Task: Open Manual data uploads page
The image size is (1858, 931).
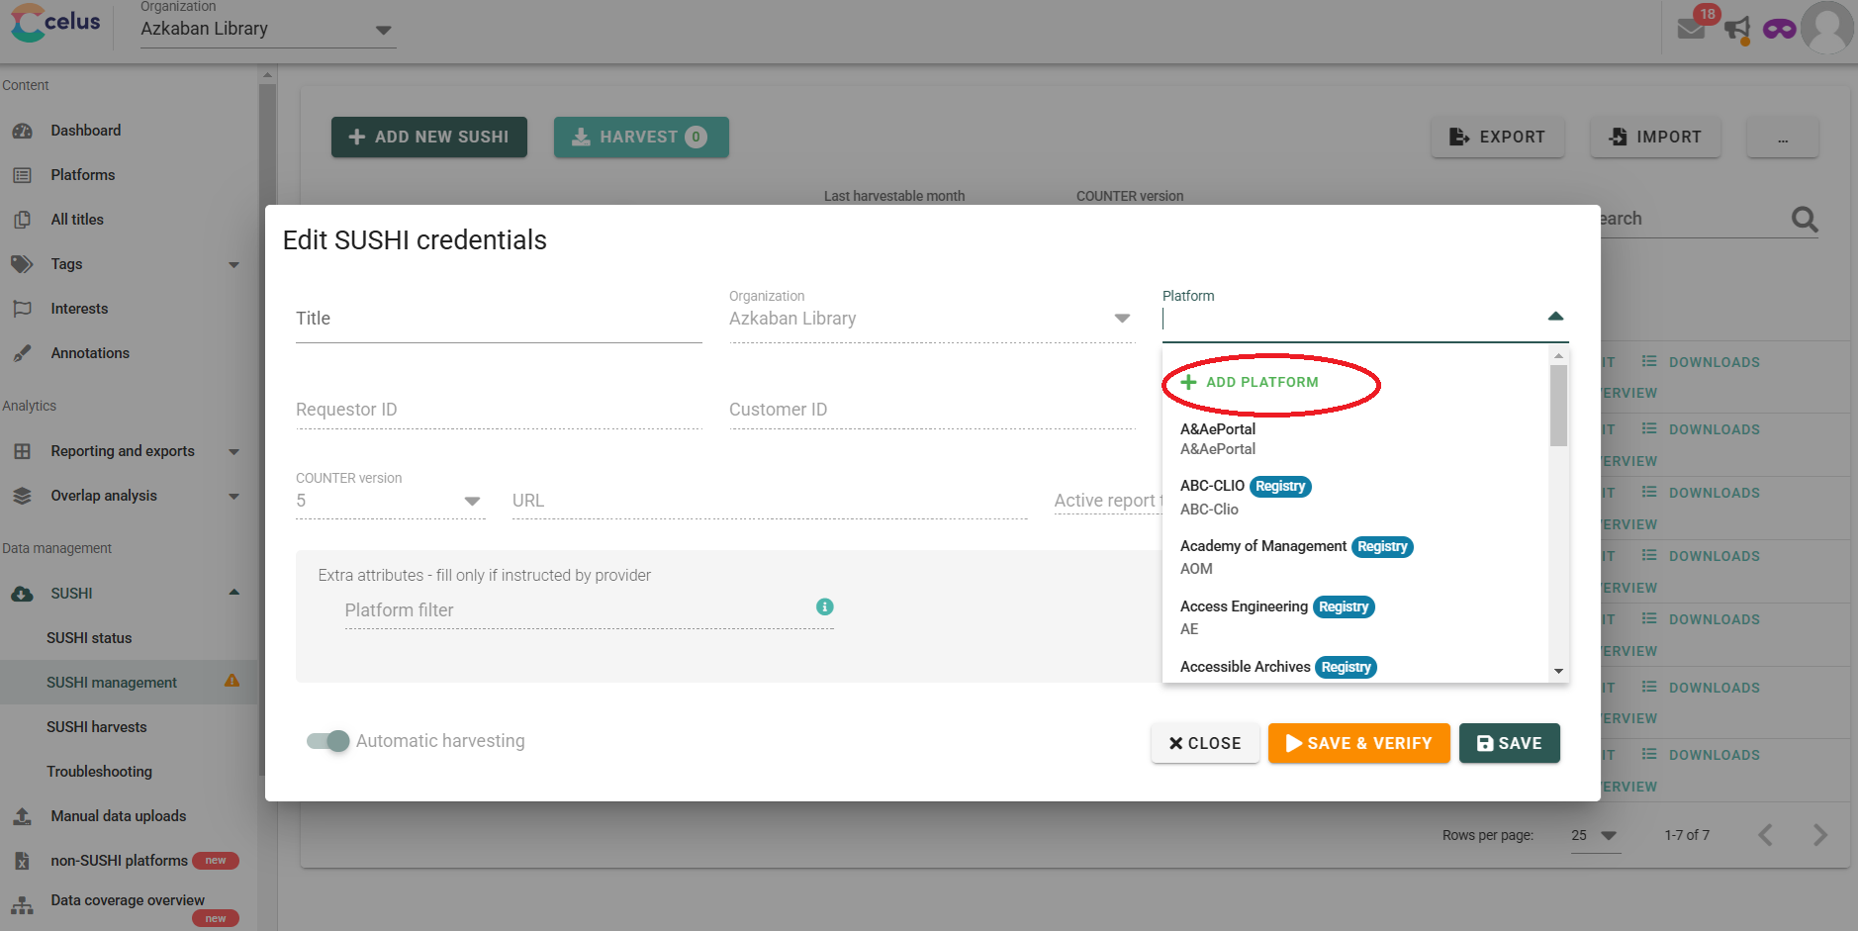Action: (x=119, y=816)
